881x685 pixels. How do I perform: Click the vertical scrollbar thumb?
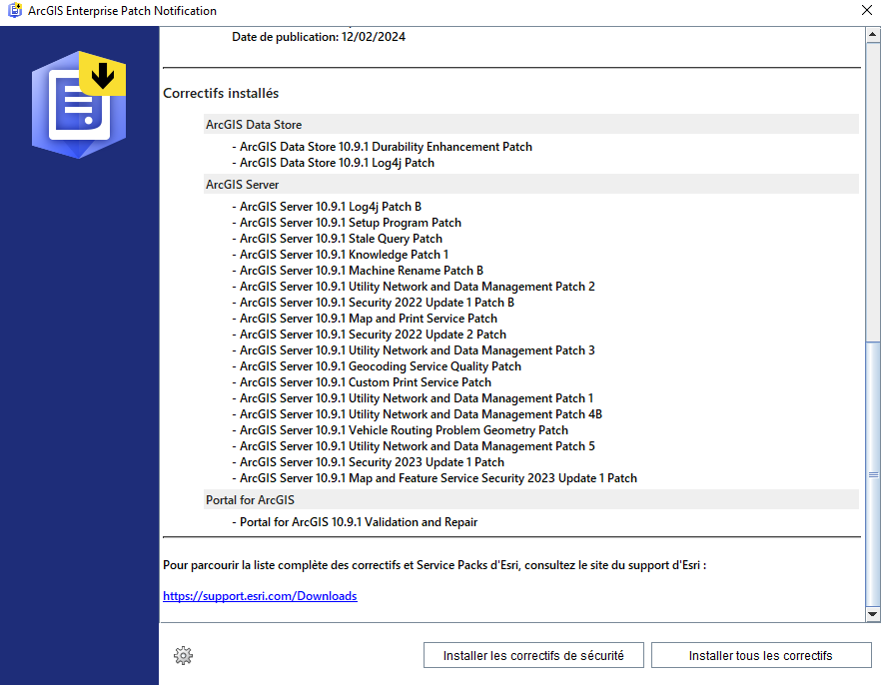click(873, 474)
